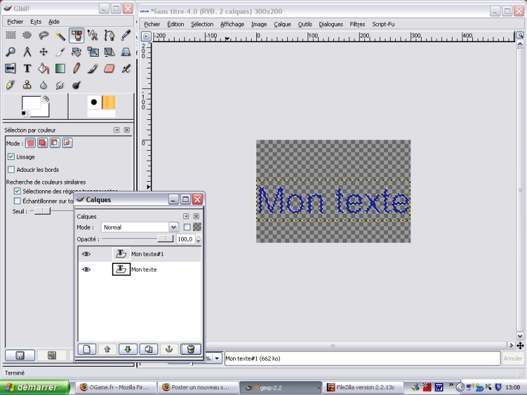Select the Bucket Fill tool
The height and width of the screenshot is (395, 527).
point(43,68)
